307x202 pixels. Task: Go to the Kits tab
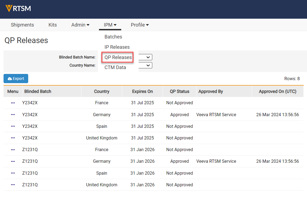tap(53, 25)
